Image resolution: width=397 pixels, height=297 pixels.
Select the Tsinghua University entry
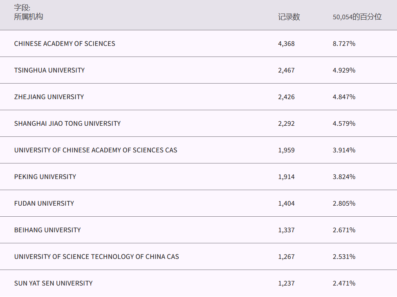tap(49, 70)
